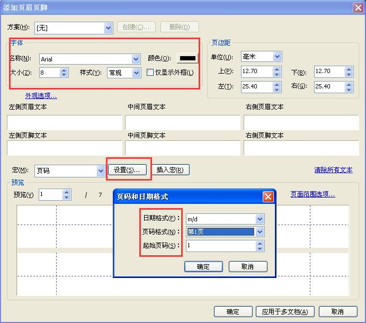
Task: Focus the 中间页脚文本 input box
Action: click(183, 148)
